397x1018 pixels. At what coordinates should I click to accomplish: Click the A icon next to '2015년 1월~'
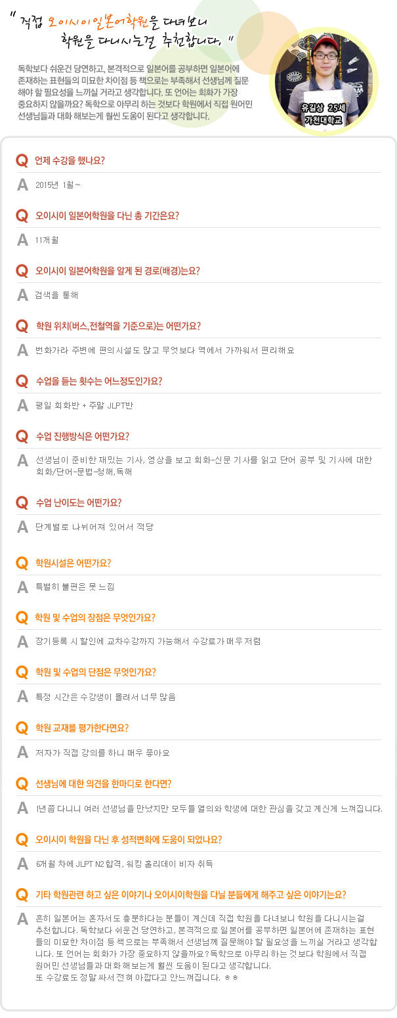22,184
